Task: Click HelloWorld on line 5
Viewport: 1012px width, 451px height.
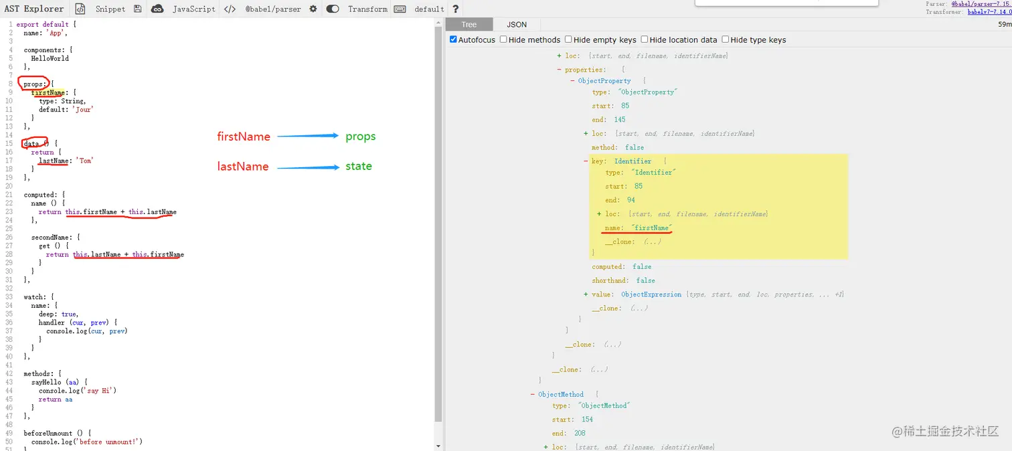Action: tap(50, 58)
